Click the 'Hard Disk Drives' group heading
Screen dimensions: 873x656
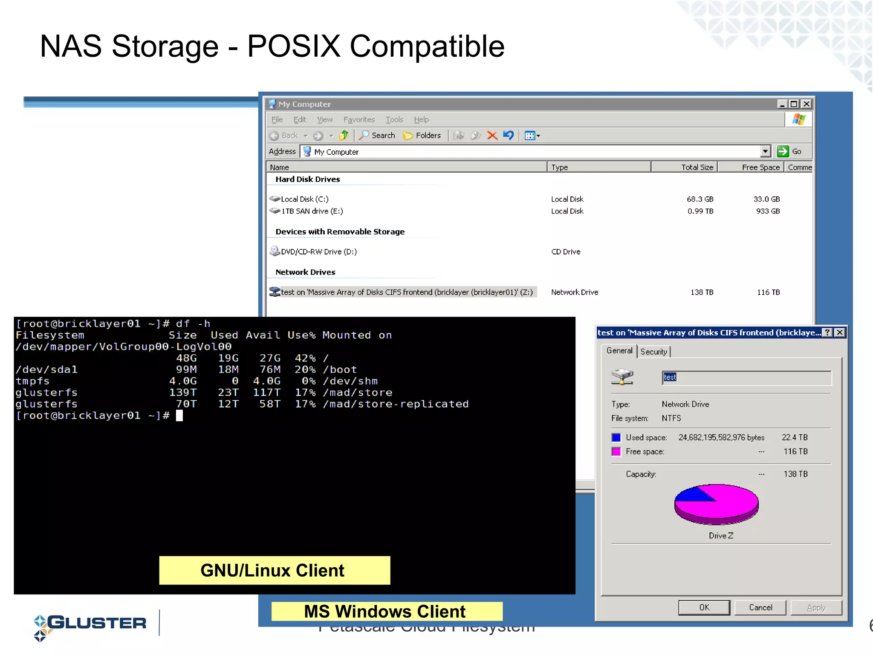(x=308, y=179)
